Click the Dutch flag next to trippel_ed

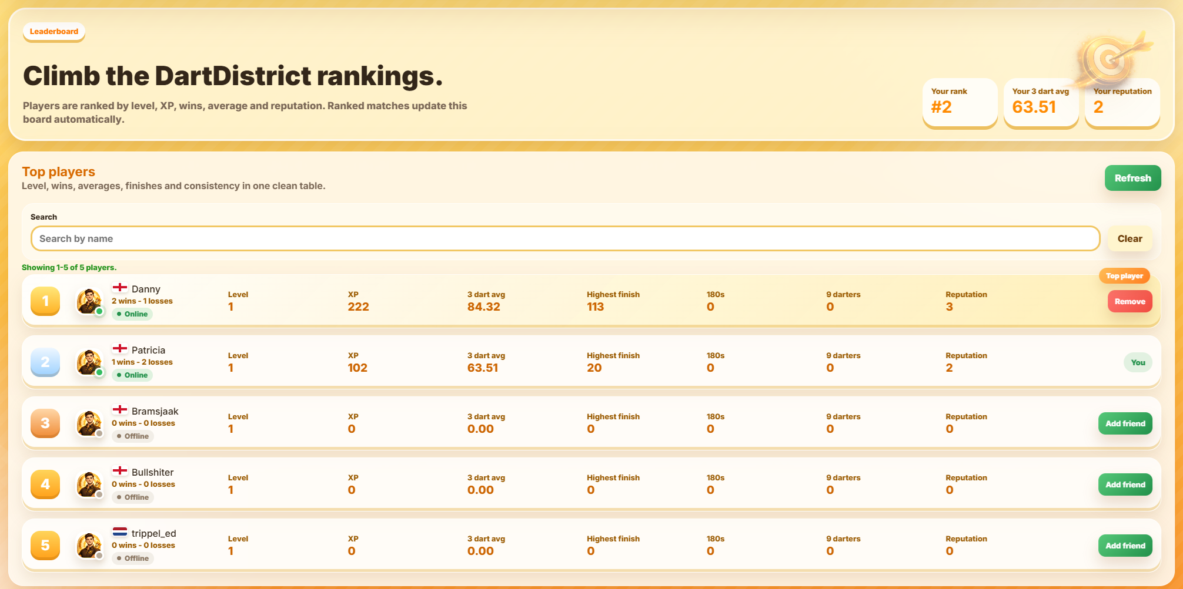tap(120, 532)
